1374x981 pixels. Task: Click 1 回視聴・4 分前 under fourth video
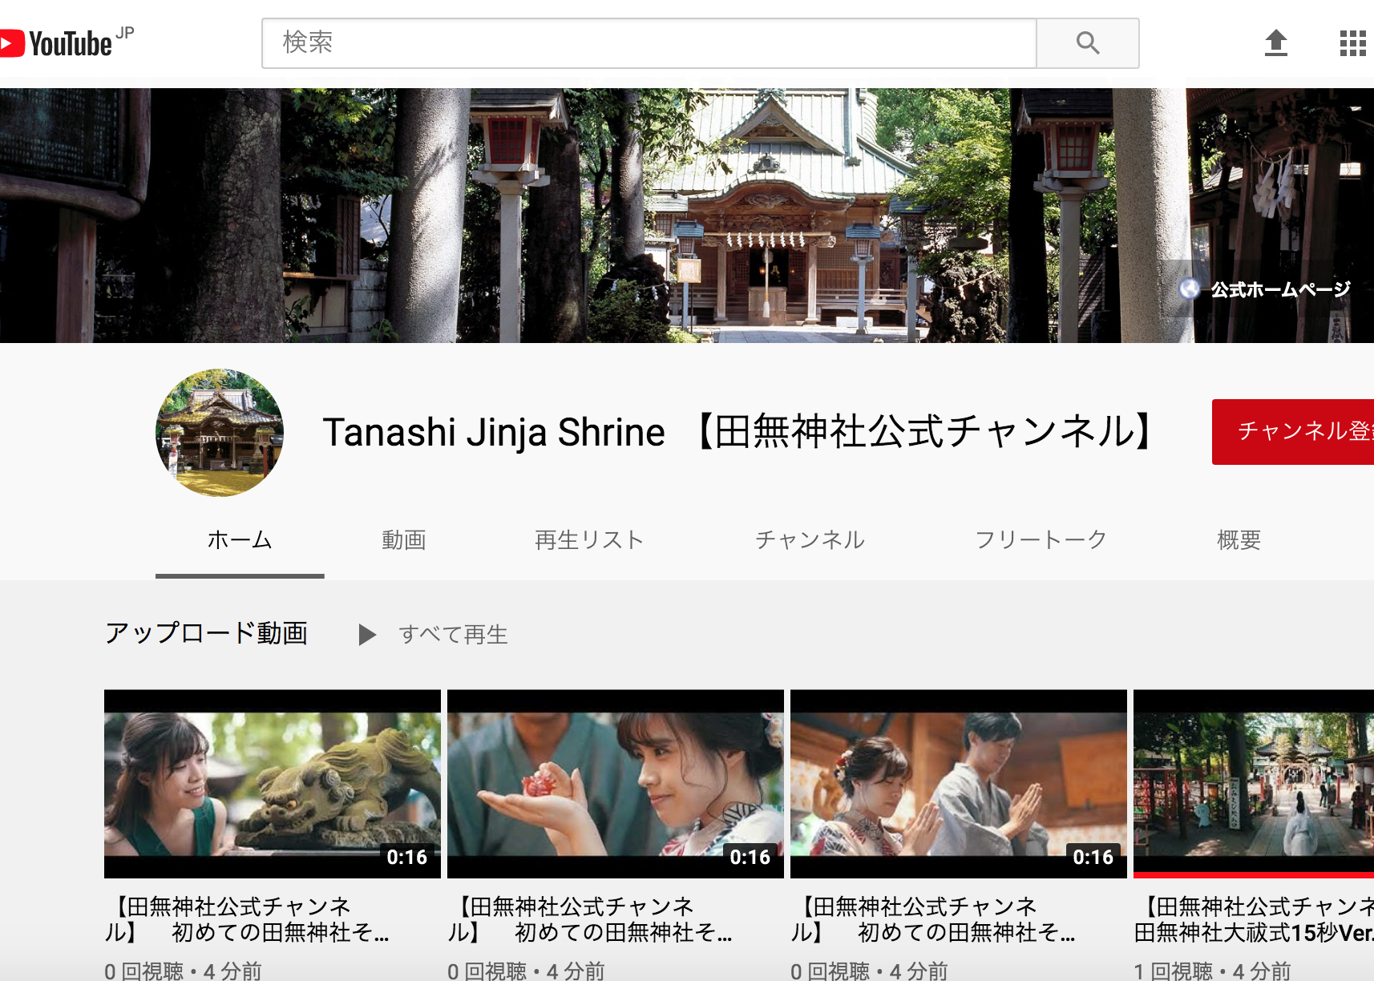(x=1213, y=971)
